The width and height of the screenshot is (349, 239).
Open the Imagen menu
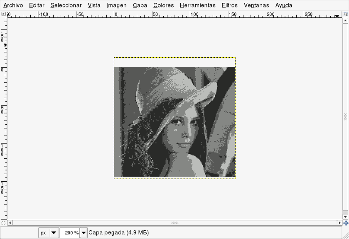point(116,5)
